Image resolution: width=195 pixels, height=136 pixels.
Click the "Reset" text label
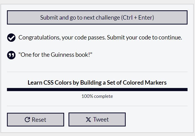coord(39,120)
